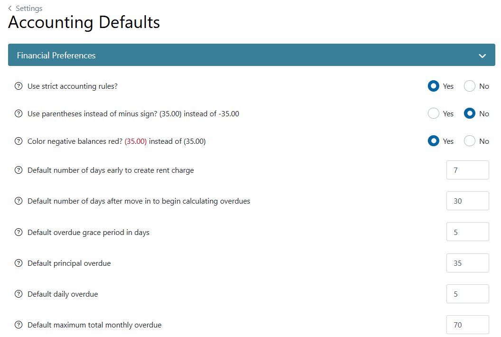Image resolution: width=501 pixels, height=337 pixels.
Task: Click the back arrow next to Settings
Action: click(x=10, y=8)
